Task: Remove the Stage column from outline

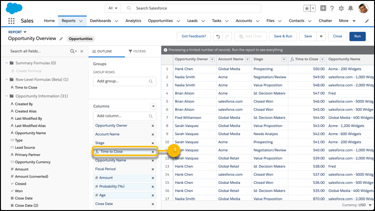Action: [153, 143]
